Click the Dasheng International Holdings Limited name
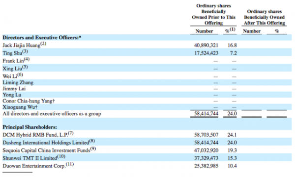The height and width of the screenshot is (177, 295). click(49, 142)
